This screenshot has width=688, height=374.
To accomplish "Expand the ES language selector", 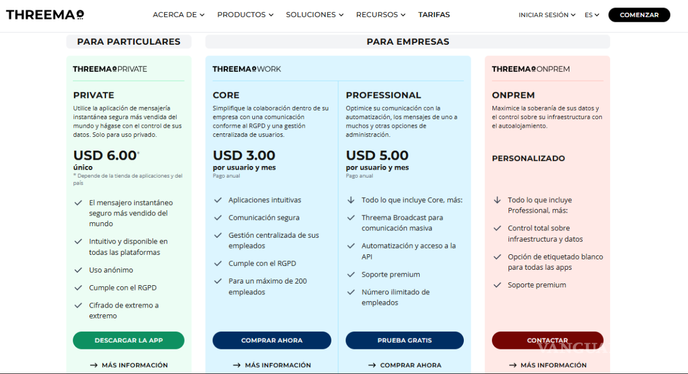I will [x=592, y=14].
